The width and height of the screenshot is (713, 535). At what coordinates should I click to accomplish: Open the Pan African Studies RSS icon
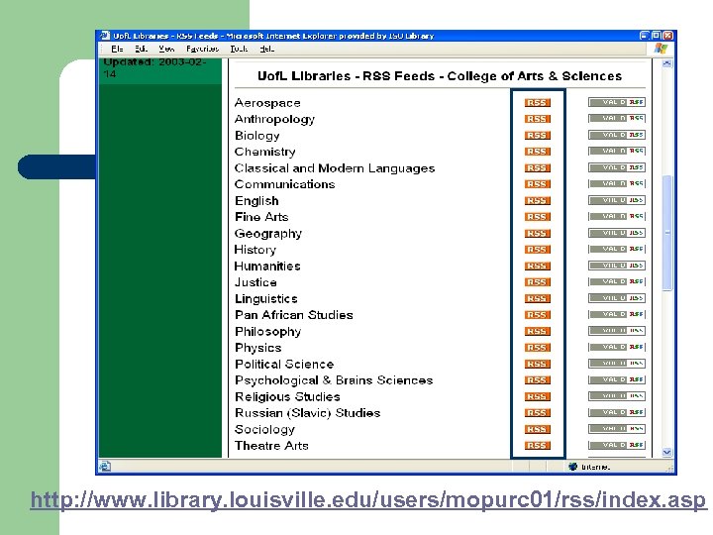[x=537, y=315]
